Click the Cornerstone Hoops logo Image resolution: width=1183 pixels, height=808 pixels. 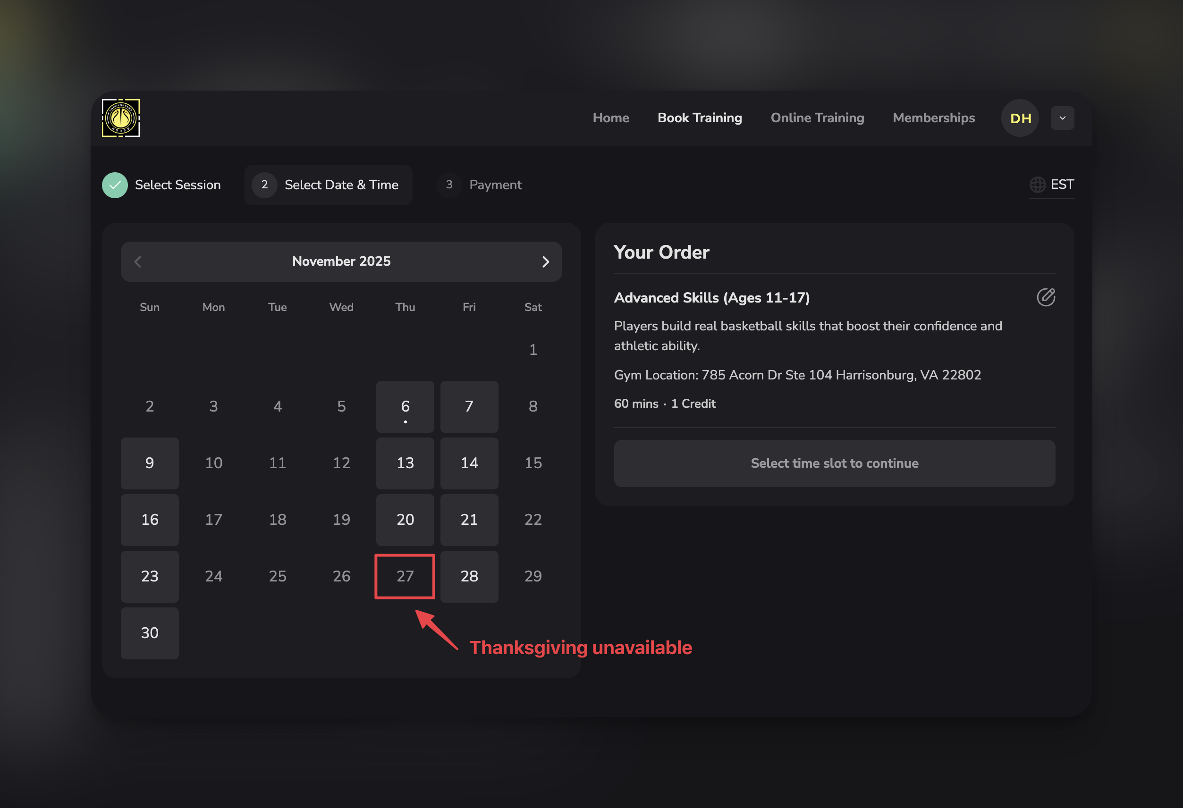(x=121, y=118)
